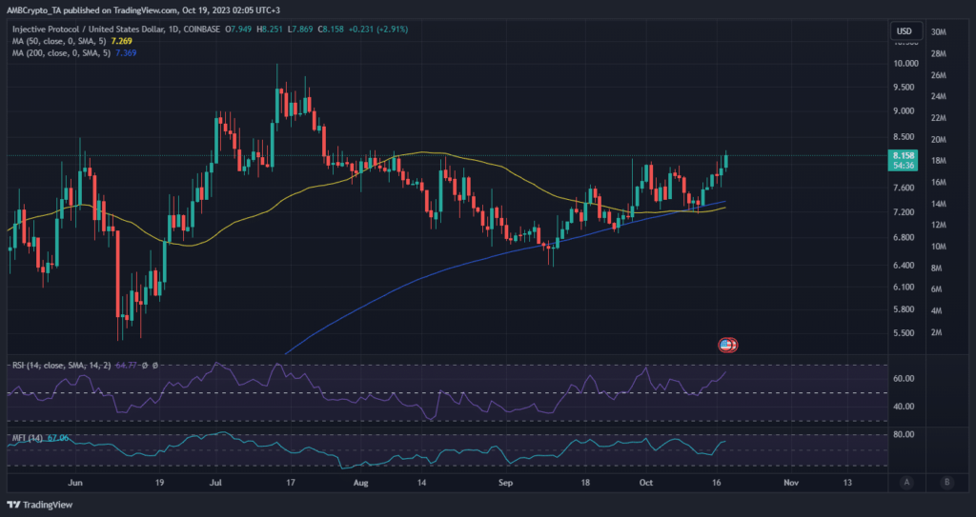Click the Nov label on time axis
Image resolution: width=976 pixels, height=517 pixels.
click(x=788, y=483)
